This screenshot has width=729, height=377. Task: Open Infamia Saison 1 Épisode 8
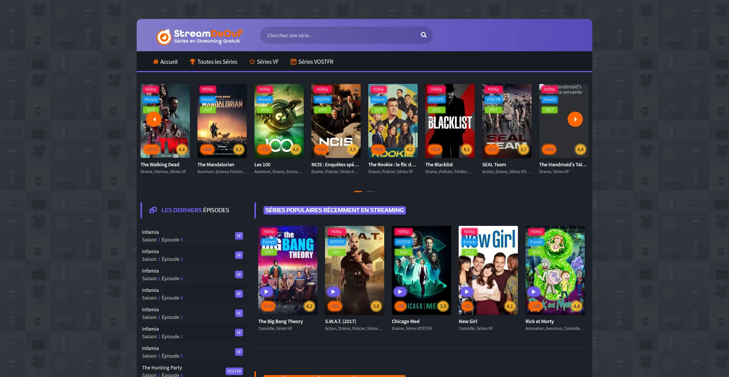click(193, 236)
